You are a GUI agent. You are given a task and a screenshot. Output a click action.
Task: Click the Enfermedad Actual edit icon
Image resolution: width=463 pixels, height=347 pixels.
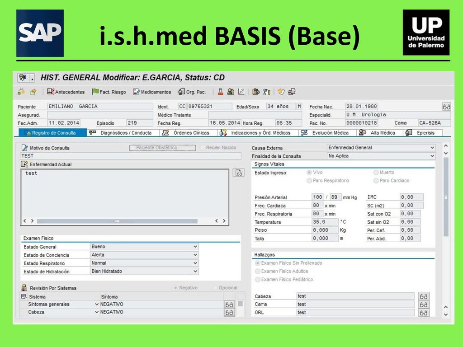coord(24,164)
